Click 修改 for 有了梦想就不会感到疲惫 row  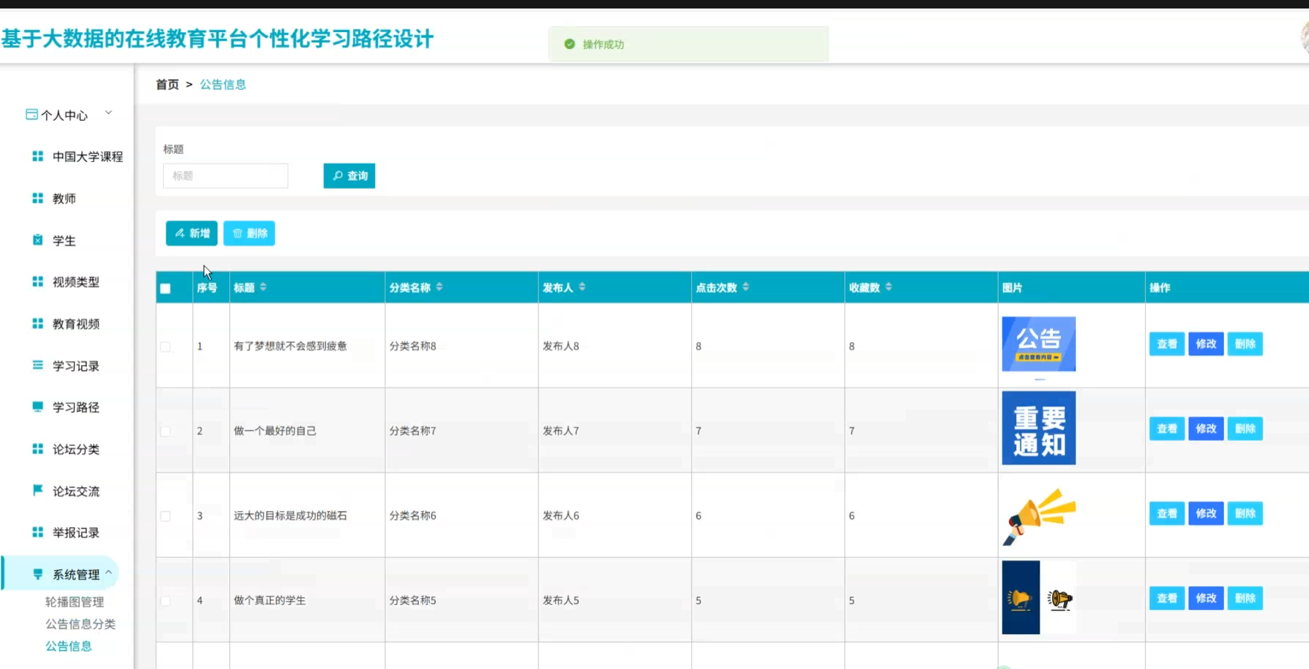coord(1206,344)
